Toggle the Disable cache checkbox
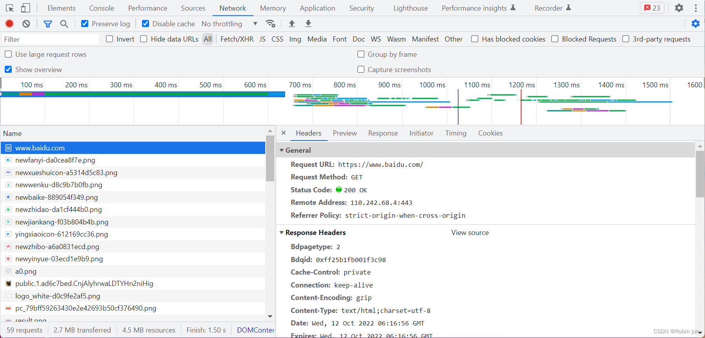 pyautogui.click(x=146, y=23)
